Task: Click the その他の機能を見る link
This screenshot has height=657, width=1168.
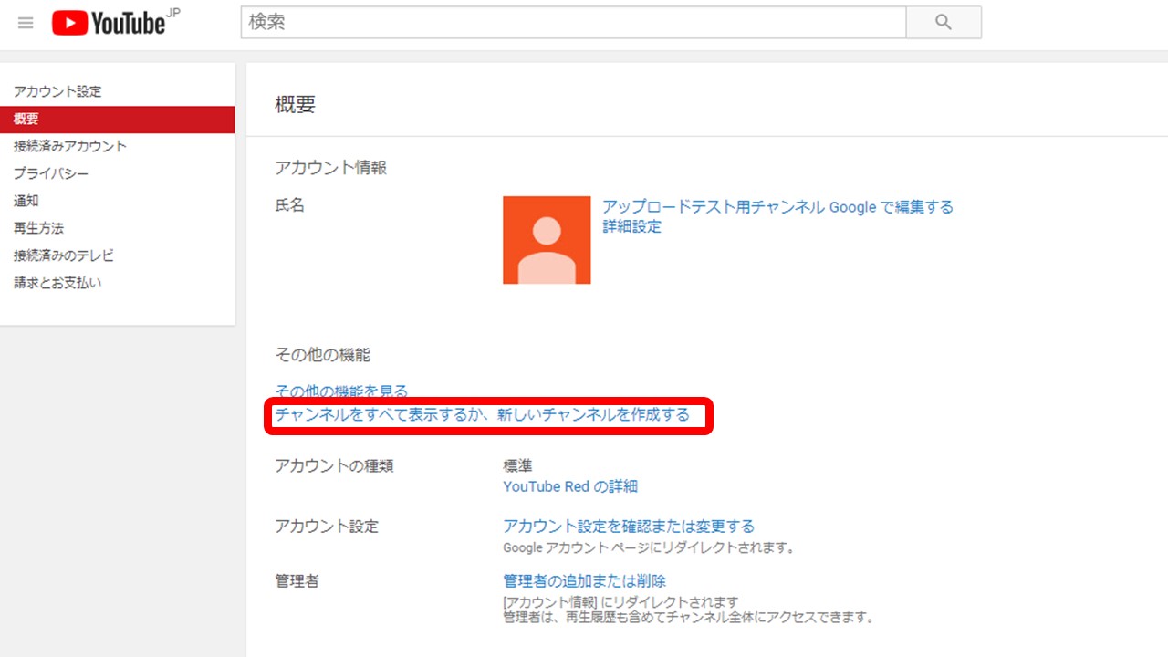Action: 341,391
